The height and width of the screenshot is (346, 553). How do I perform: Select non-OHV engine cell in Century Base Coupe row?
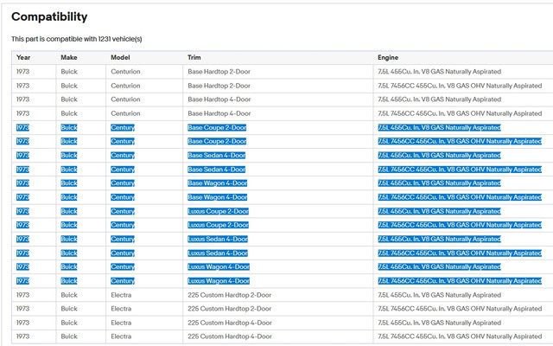click(440, 127)
